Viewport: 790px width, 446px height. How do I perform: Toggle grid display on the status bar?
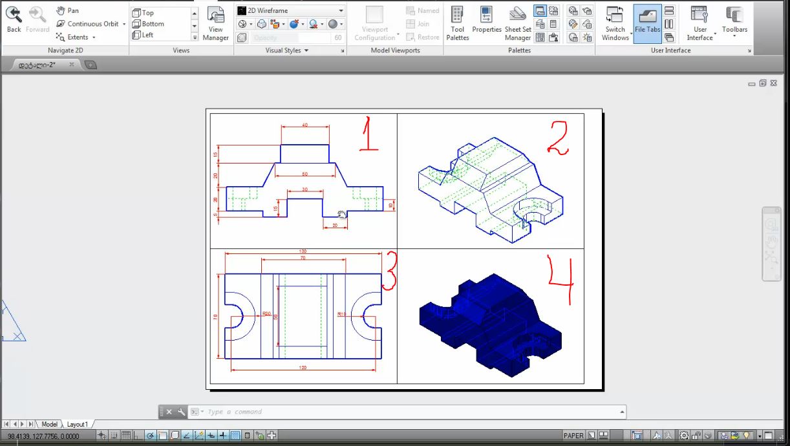coord(126,434)
